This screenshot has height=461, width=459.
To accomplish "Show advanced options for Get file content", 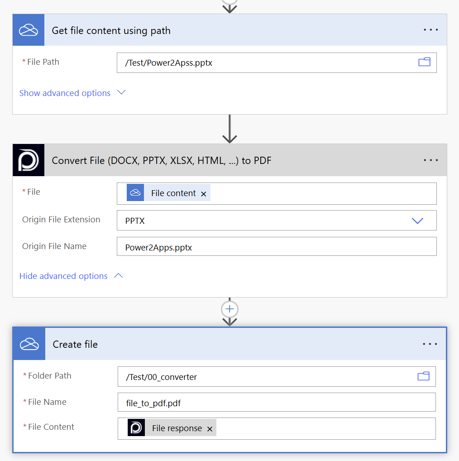I will (x=72, y=93).
